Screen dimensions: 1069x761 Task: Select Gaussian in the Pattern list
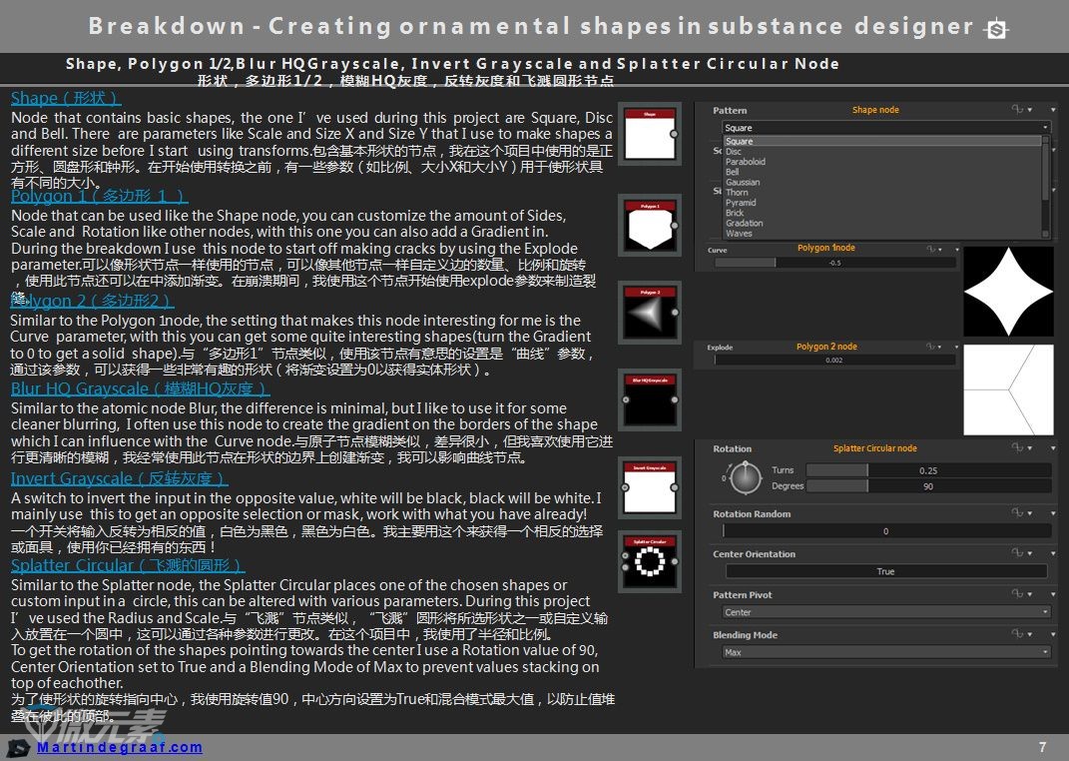[x=882, y=182]
